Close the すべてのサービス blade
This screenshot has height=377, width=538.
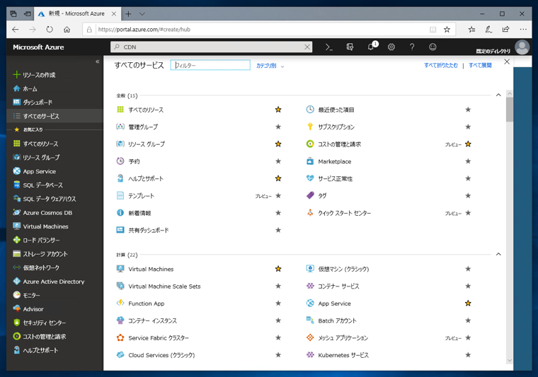pos(507,62)
